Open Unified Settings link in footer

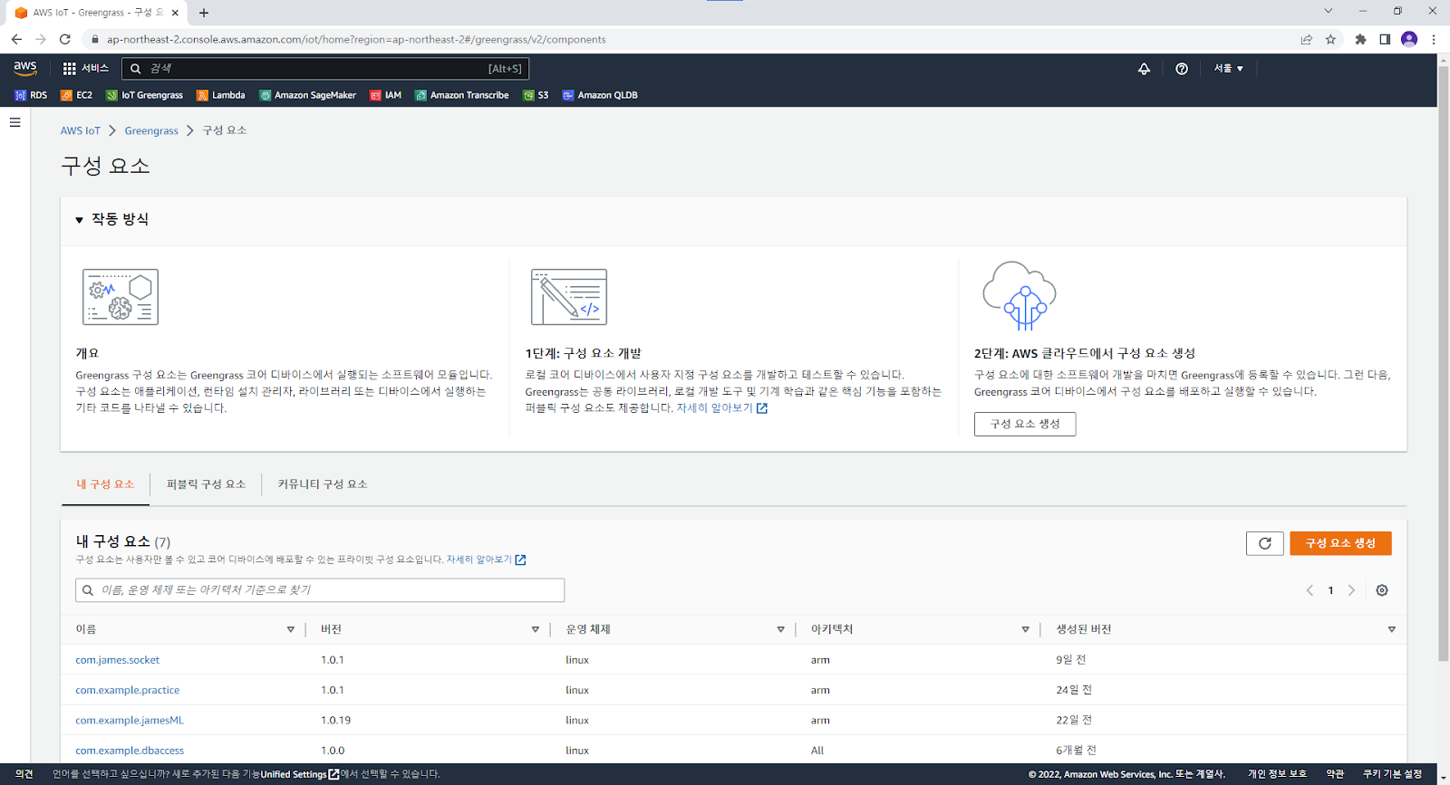point(299,774)
